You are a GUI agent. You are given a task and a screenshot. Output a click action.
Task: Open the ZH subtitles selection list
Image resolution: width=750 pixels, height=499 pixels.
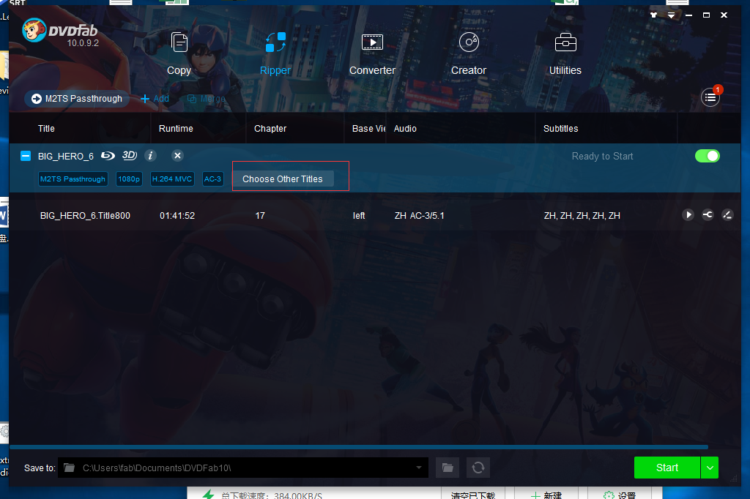click(582, 216)
